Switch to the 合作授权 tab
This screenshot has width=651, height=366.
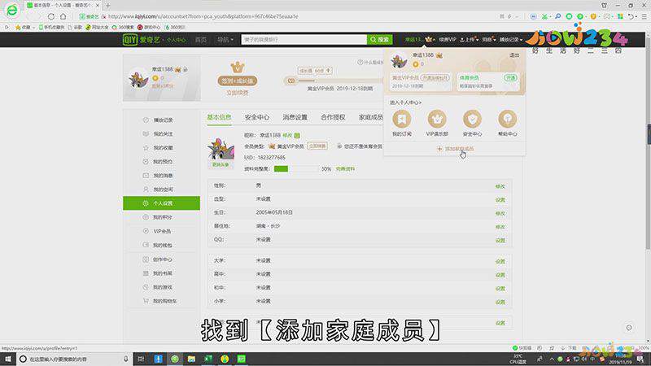(333, 117)
